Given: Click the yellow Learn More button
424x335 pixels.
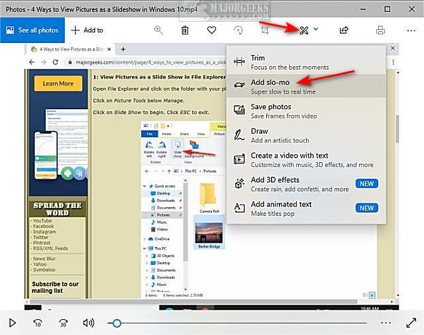Looking at the screenshot, I should [58, 83].
